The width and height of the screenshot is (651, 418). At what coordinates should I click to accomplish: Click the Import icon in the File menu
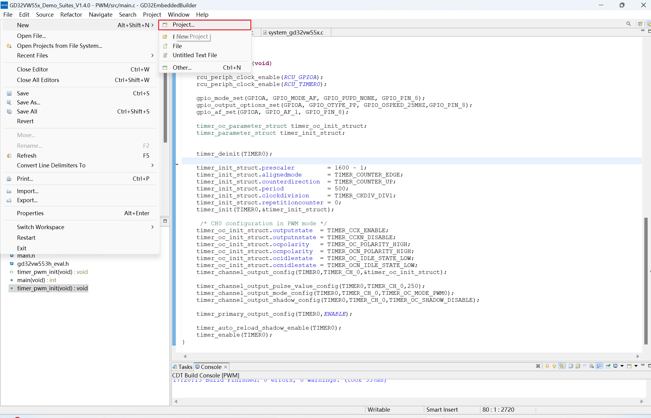click(9, 191)
